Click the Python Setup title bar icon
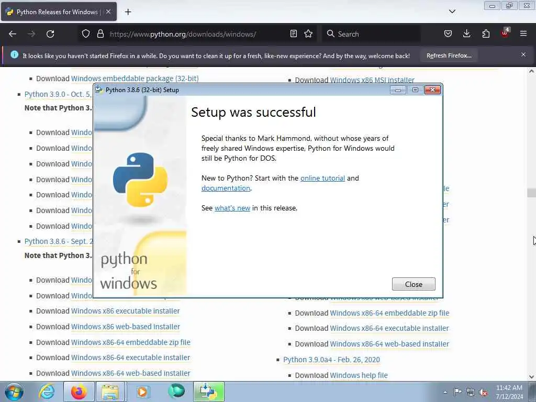Viewport: 536px width, 402px height. 99,90
